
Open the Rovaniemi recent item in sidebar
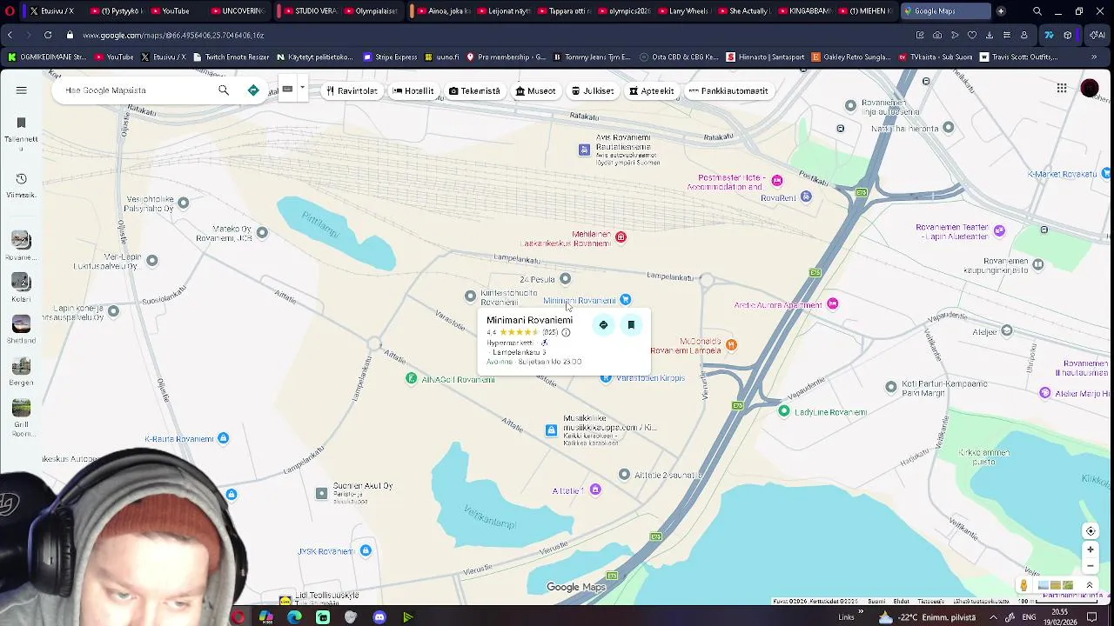(22, 246)
